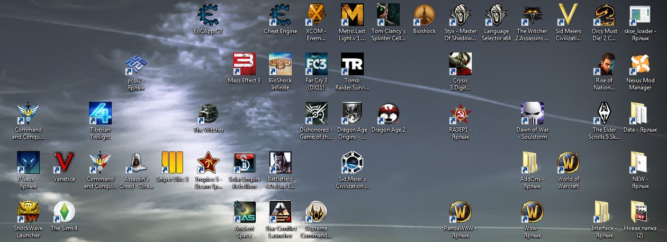Launch the Cheat Engine shortcut
This screenshot has height=242, width=667.
coord(280,15)
